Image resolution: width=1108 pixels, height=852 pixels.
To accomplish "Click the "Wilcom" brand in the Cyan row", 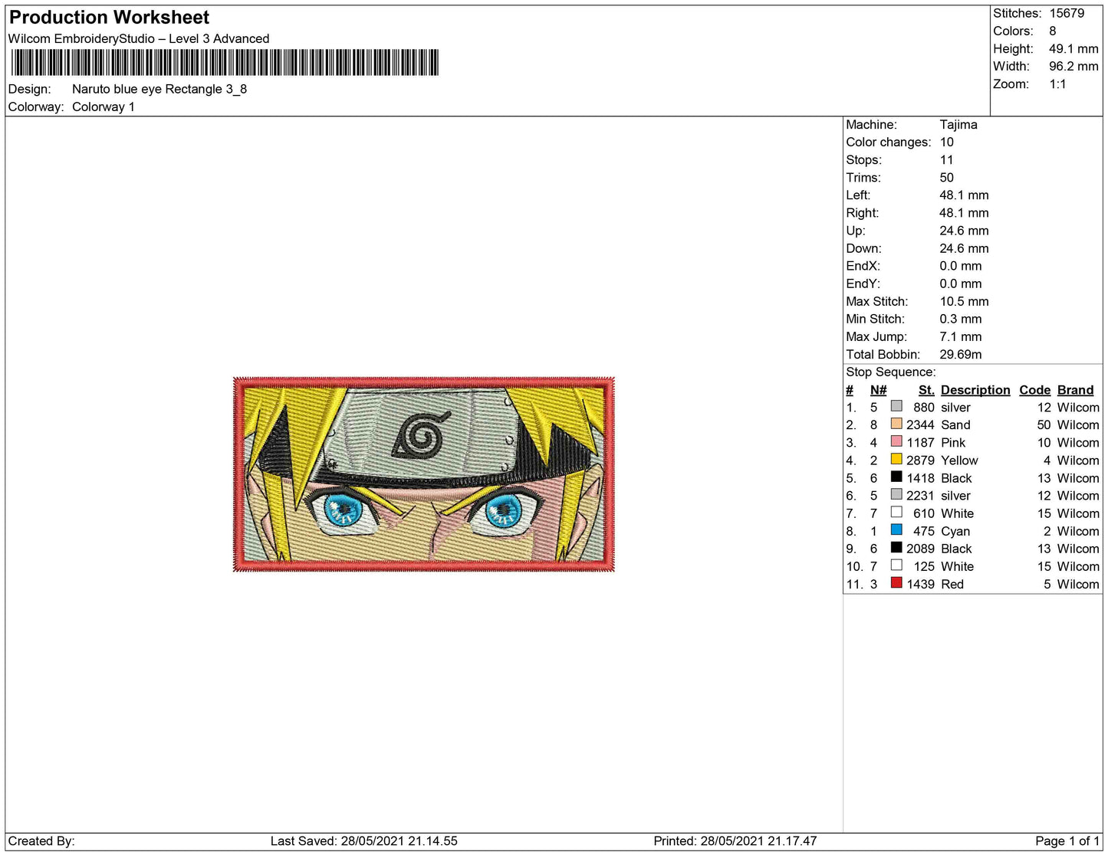I will [x=1078, y=531].
